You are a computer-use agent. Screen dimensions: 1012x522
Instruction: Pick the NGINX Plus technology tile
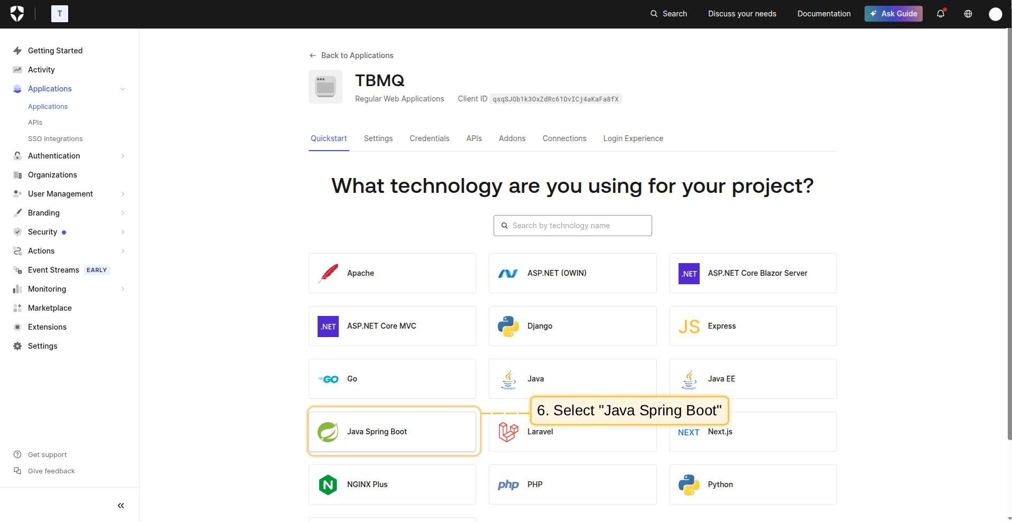392,484
